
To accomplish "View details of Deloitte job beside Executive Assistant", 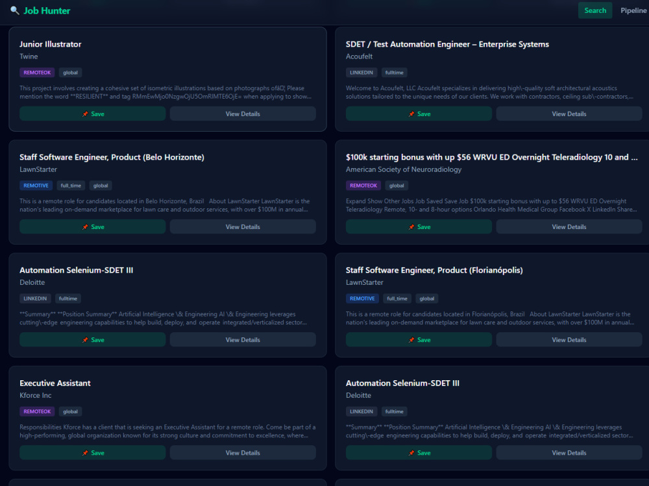I will [x=569, y=453].
